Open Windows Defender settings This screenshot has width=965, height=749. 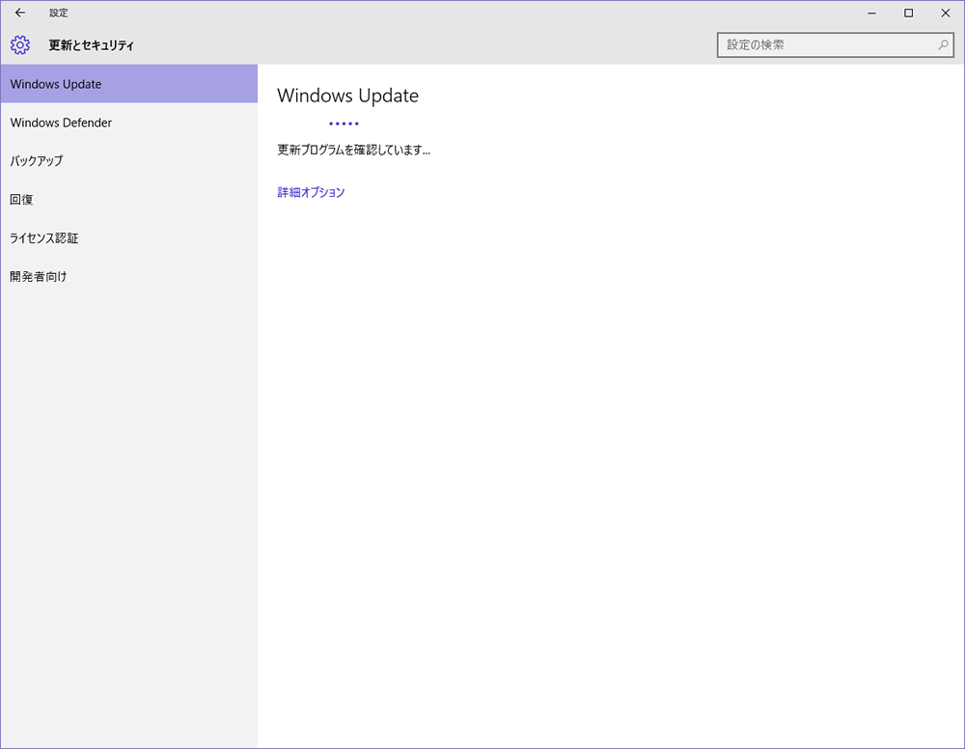click(129, 123)
